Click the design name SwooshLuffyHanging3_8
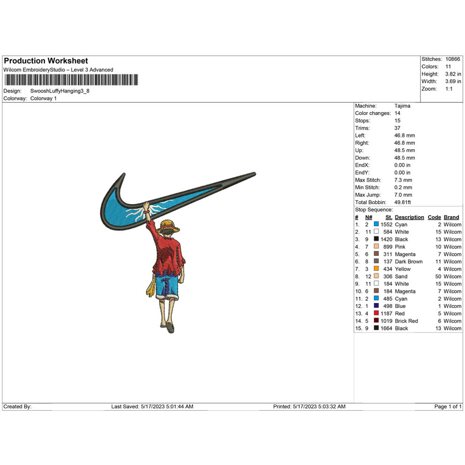The height and width of the screenshot is (465, 465). point(60,91)
